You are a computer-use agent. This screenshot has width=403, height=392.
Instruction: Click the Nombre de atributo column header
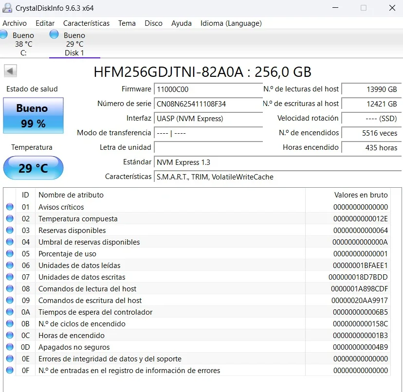[x=170, y=195]
